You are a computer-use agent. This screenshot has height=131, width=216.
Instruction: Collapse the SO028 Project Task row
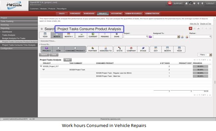tap(44, 70)
